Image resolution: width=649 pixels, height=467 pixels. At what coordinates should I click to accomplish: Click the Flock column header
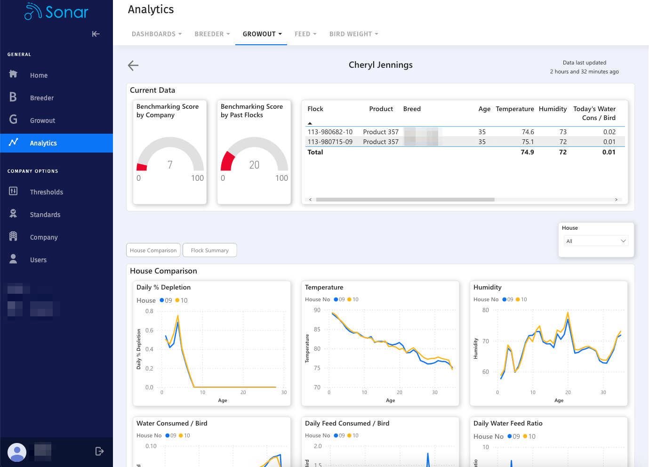(x=315, y=109)
